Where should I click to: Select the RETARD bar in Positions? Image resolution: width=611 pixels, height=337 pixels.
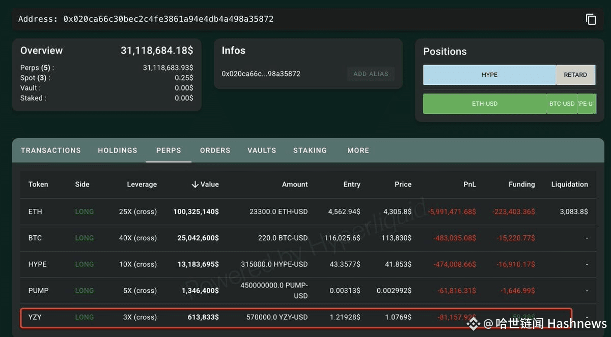point(575,75)
